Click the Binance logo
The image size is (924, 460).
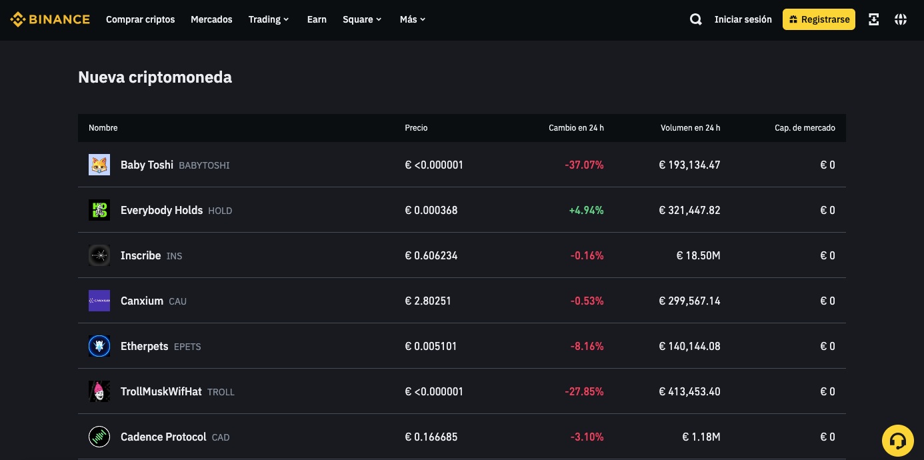50,19
